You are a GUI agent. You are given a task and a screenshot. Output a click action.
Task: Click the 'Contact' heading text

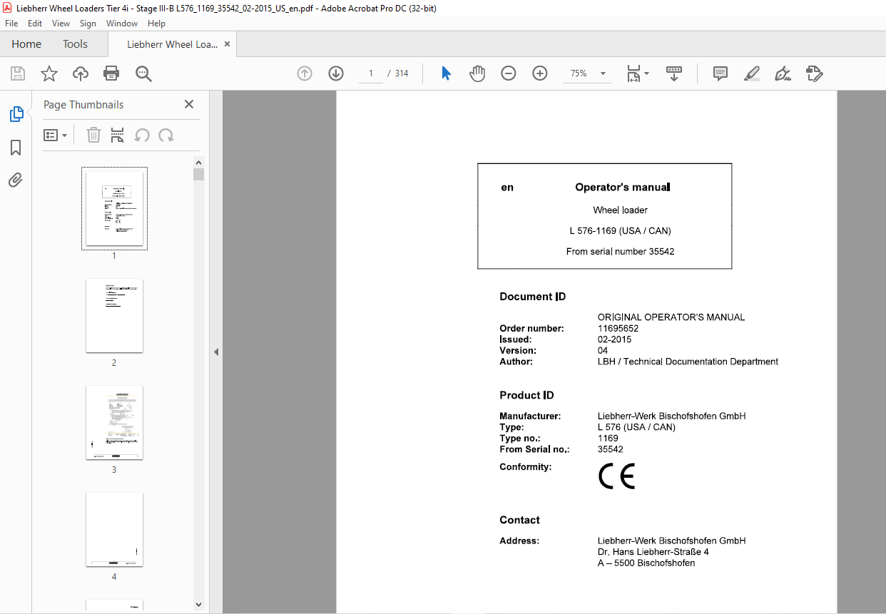click(519, 520)
